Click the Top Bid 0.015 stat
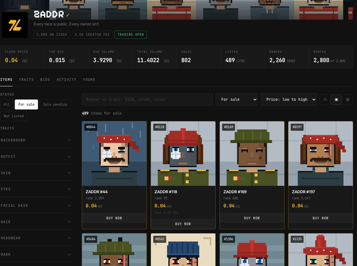The height and width of the screenshot is (266, 357). click(66, 57)
